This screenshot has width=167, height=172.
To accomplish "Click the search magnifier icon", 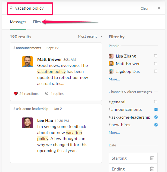I will pyautogui.click(x=11, y=8).
